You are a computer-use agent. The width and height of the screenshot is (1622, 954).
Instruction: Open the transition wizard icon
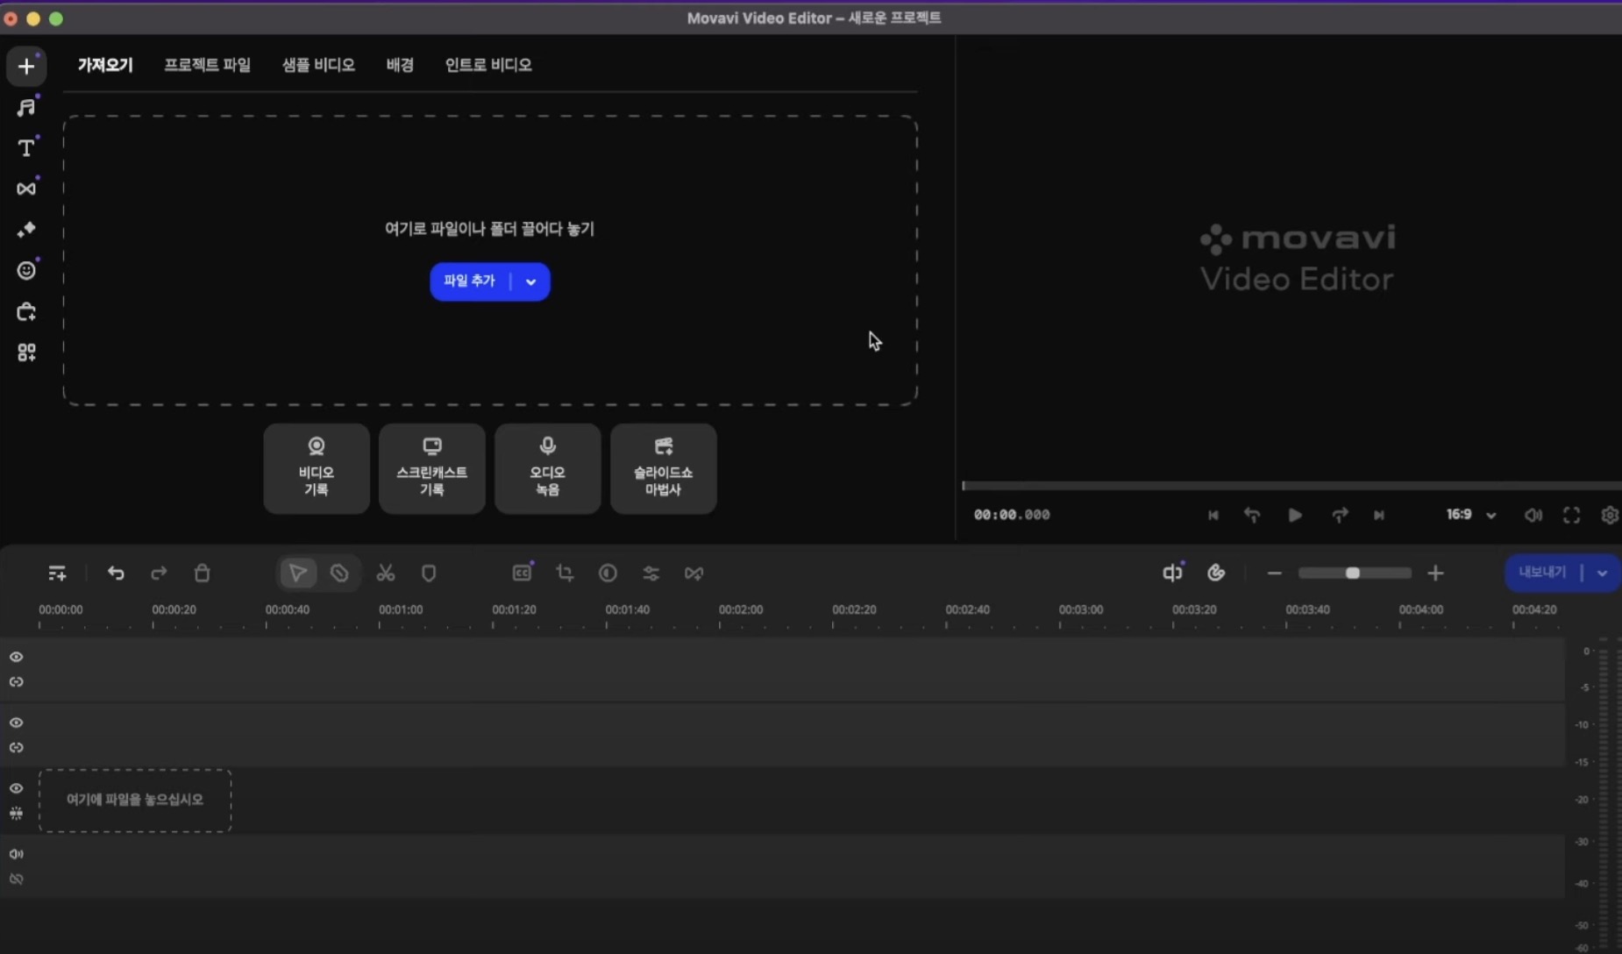point(694,573)
